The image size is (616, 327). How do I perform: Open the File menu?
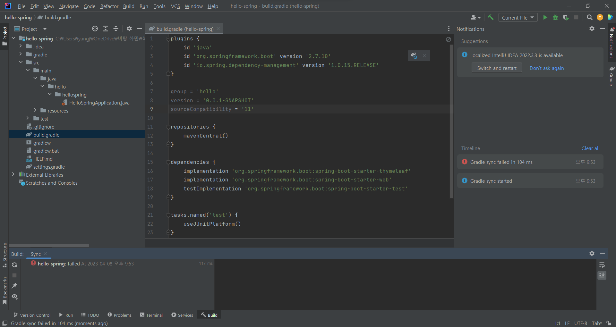point(21,6)
